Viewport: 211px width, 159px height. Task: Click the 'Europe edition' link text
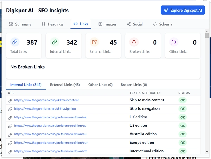tap(142, 143)
